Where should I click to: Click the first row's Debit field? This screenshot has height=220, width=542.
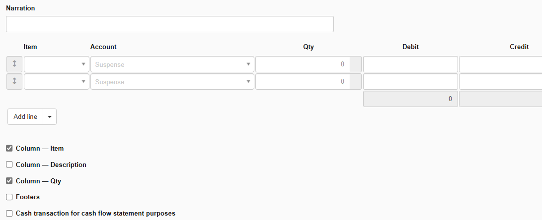(410, 64)
